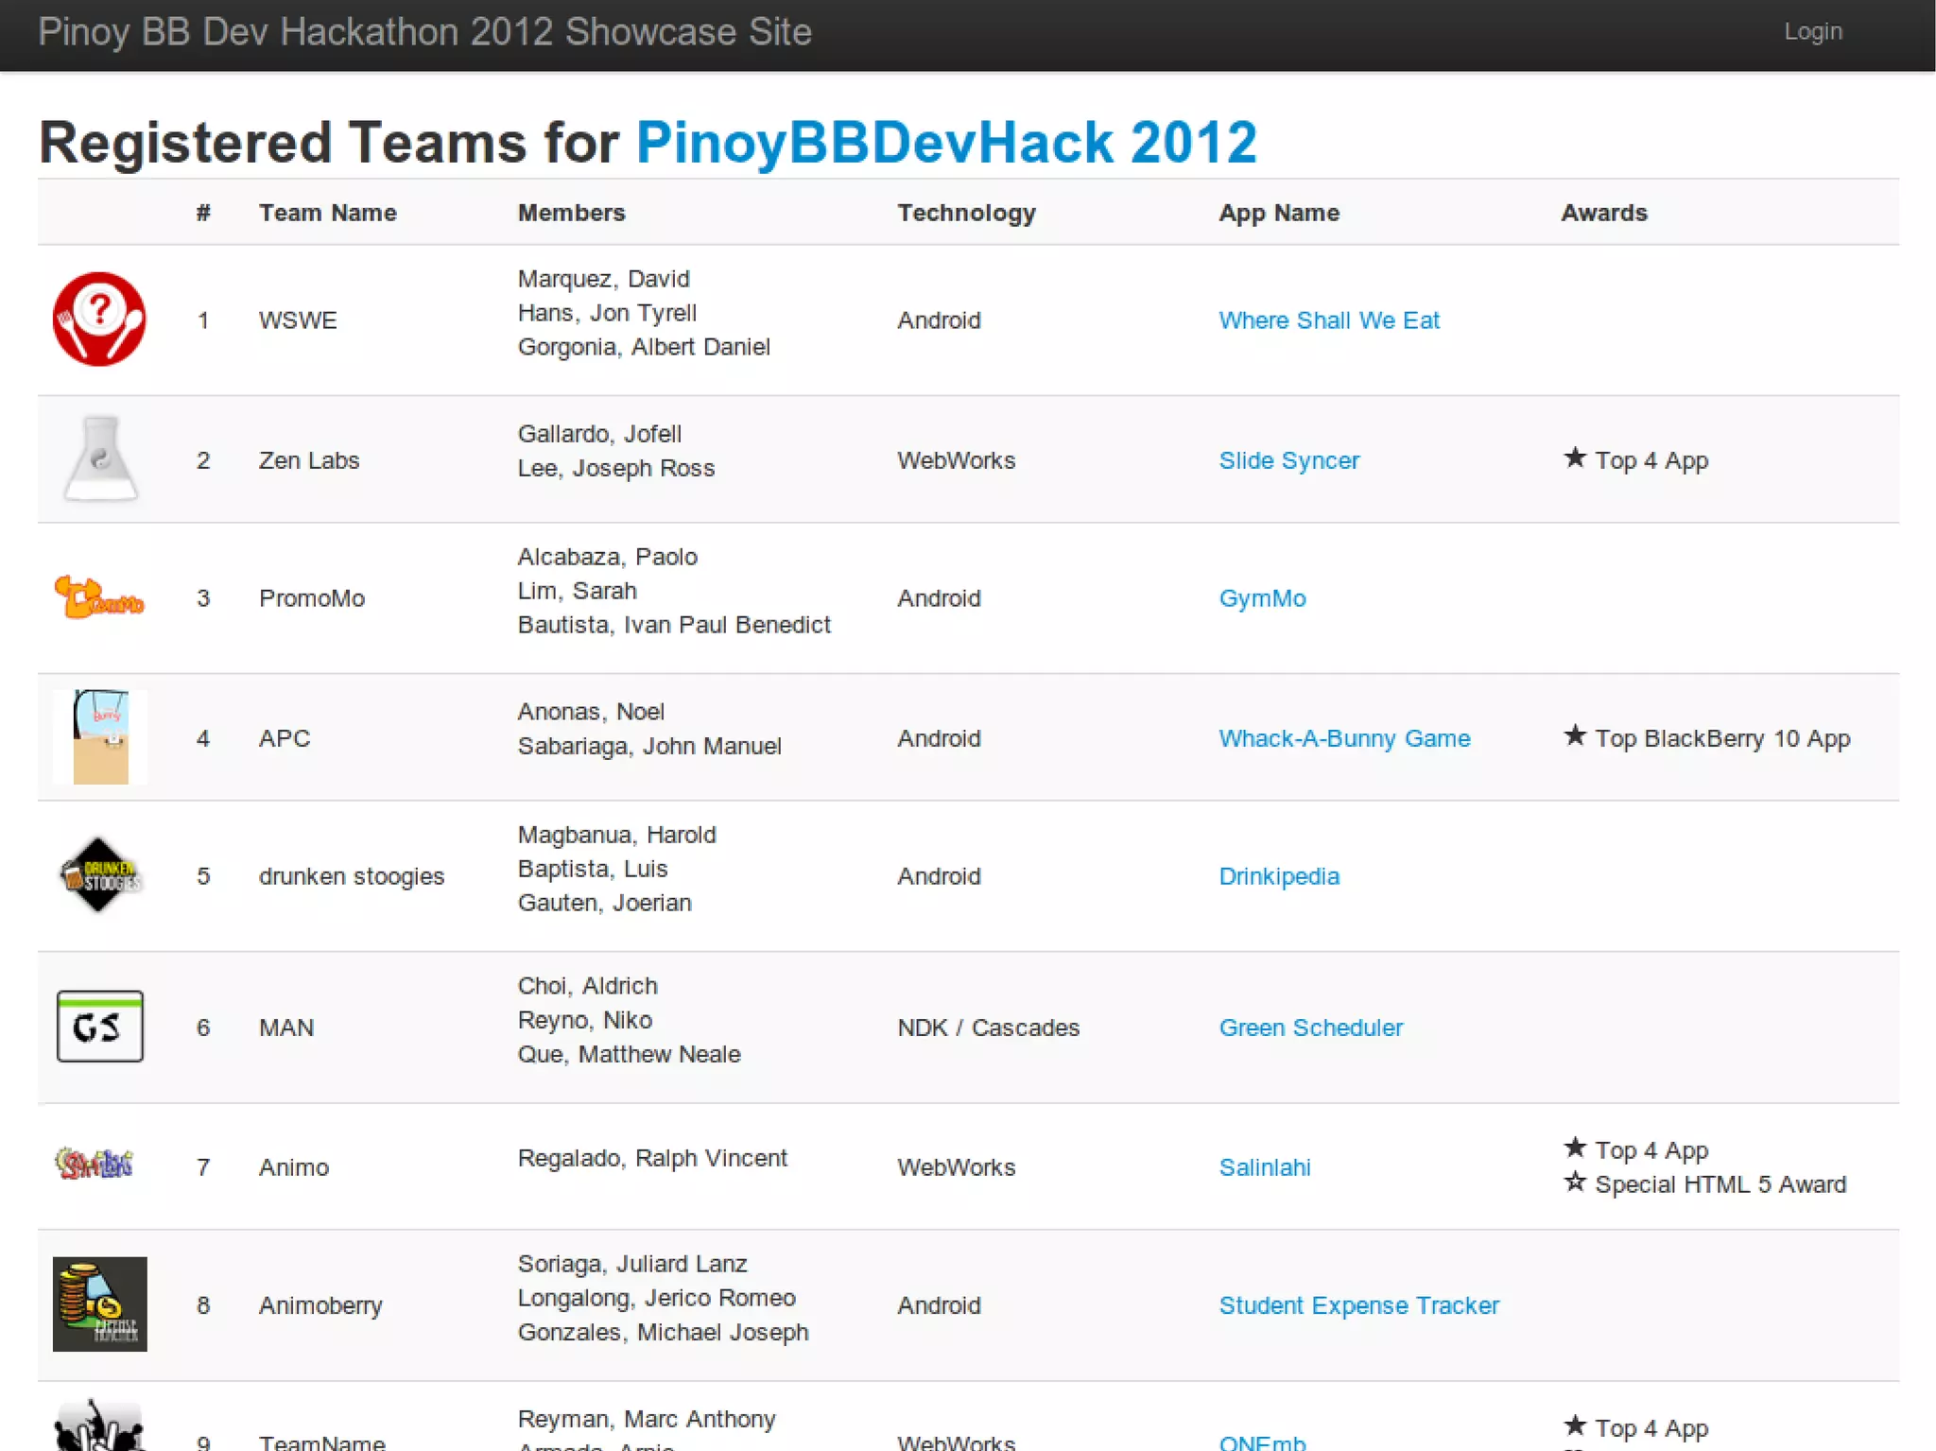Click the WSWE red plate team logo

tap(99, 320)
